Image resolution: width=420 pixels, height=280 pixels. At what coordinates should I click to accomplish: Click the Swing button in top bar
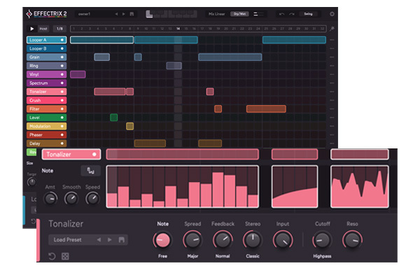[308, 14]
